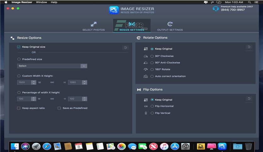The image size is (263, 152).
Task: Open System Preferences from the dock
Action: tap(185, 146)
